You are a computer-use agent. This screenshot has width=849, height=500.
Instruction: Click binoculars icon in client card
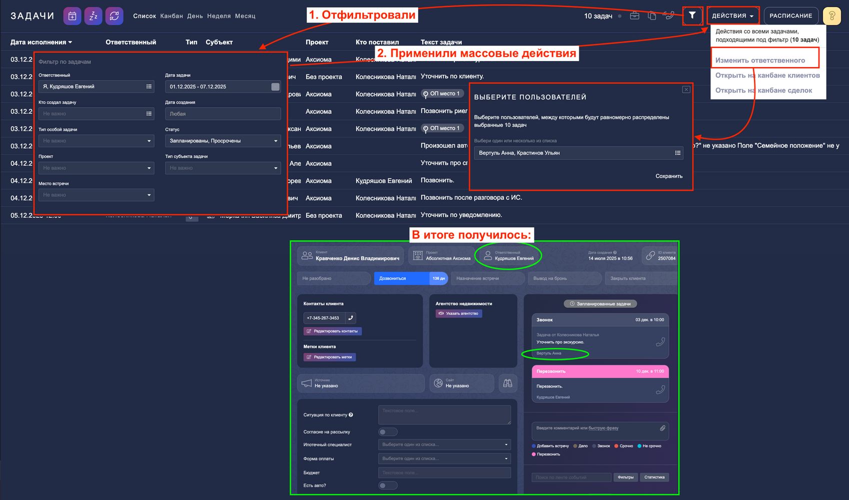pos(507,383)
